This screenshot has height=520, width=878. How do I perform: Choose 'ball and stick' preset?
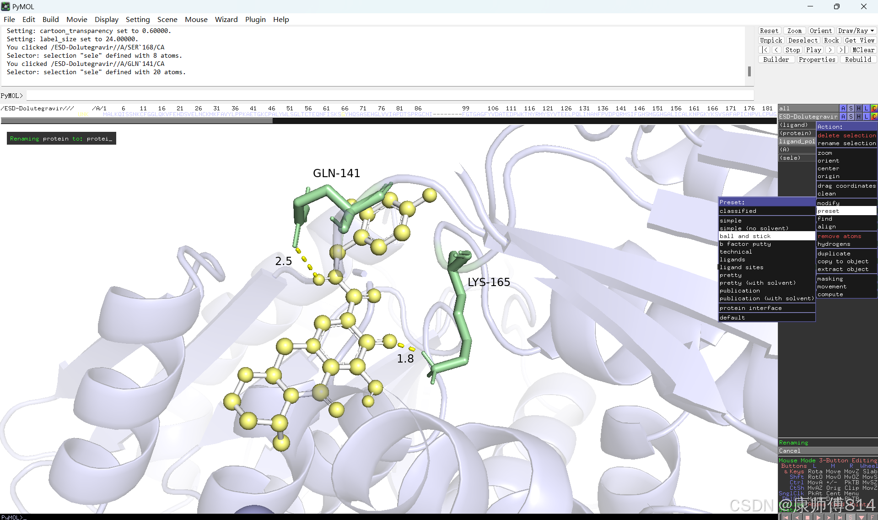[x=767, y=236]
